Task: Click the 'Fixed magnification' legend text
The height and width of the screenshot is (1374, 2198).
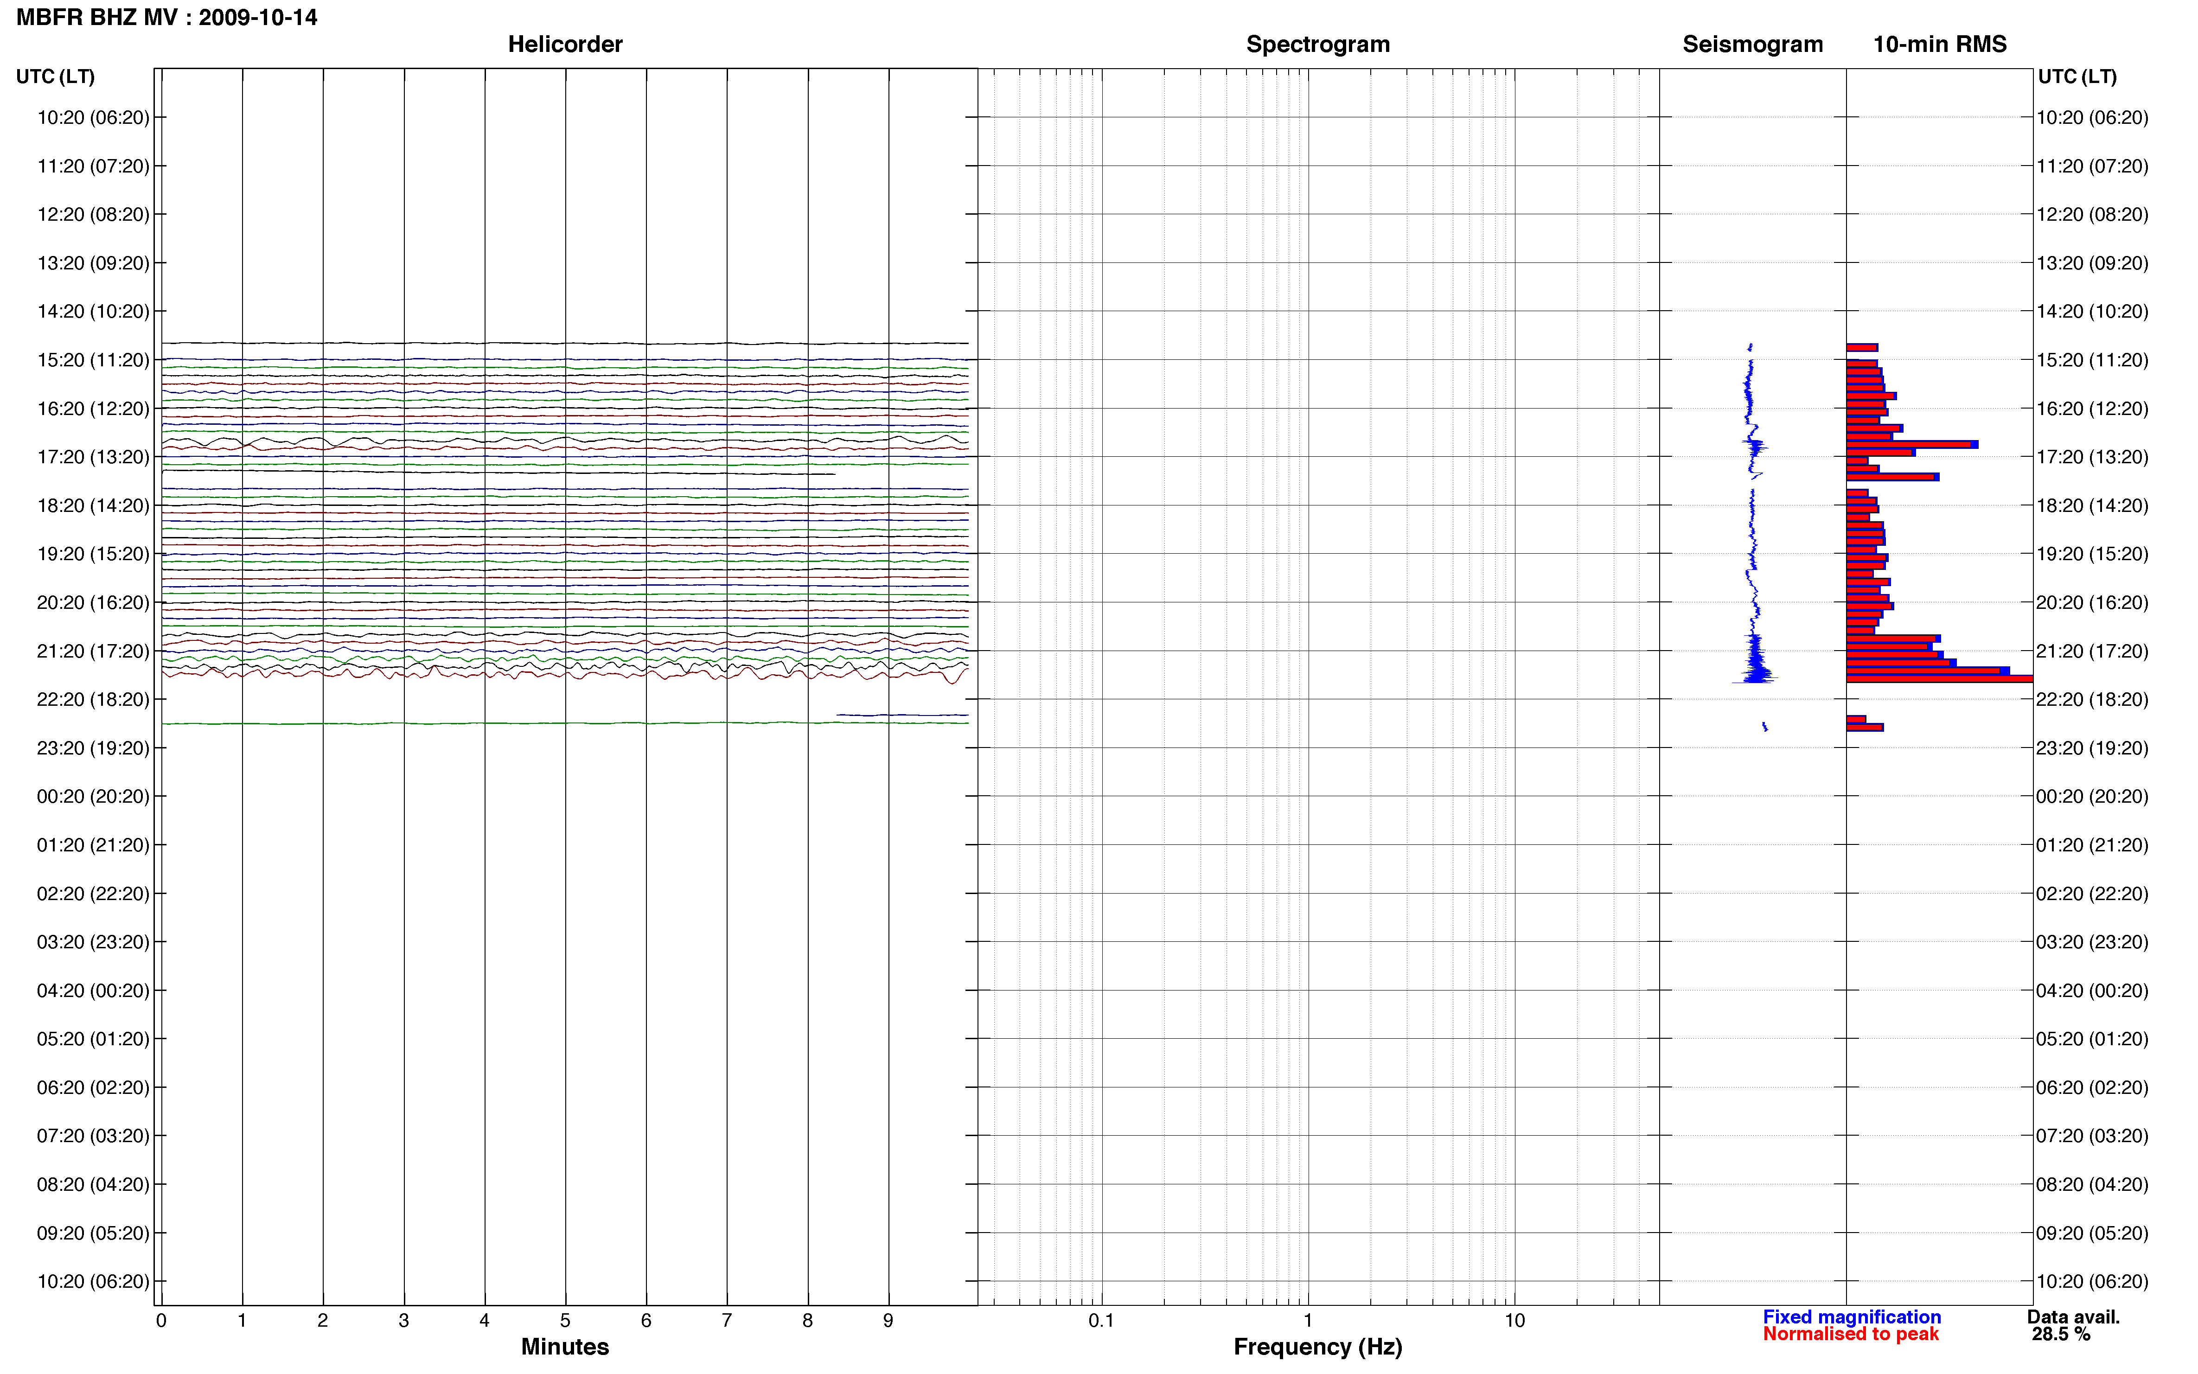Action: 1852,1317
